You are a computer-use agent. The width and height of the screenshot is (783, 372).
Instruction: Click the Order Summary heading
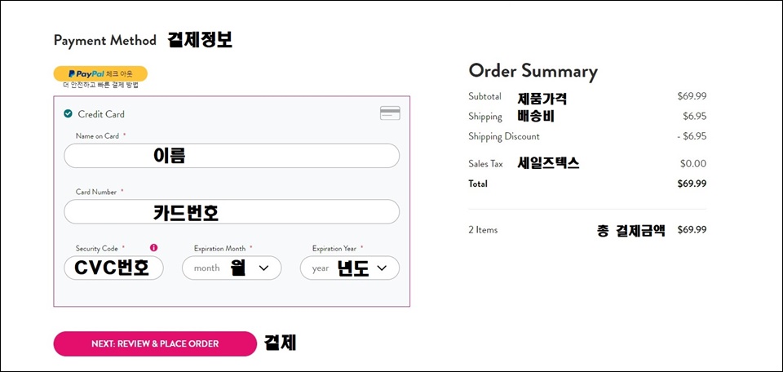tap(533, 72)
